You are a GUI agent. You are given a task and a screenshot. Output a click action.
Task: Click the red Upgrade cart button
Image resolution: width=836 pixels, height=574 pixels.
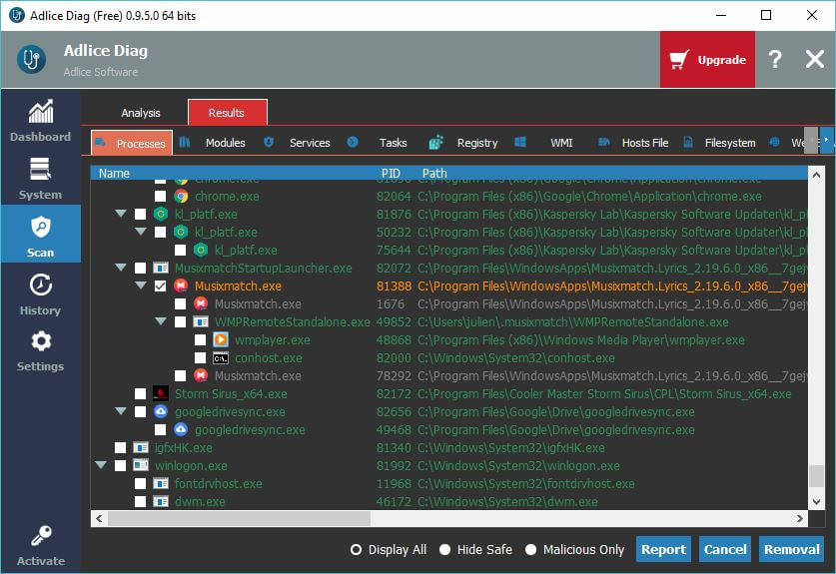707,60
